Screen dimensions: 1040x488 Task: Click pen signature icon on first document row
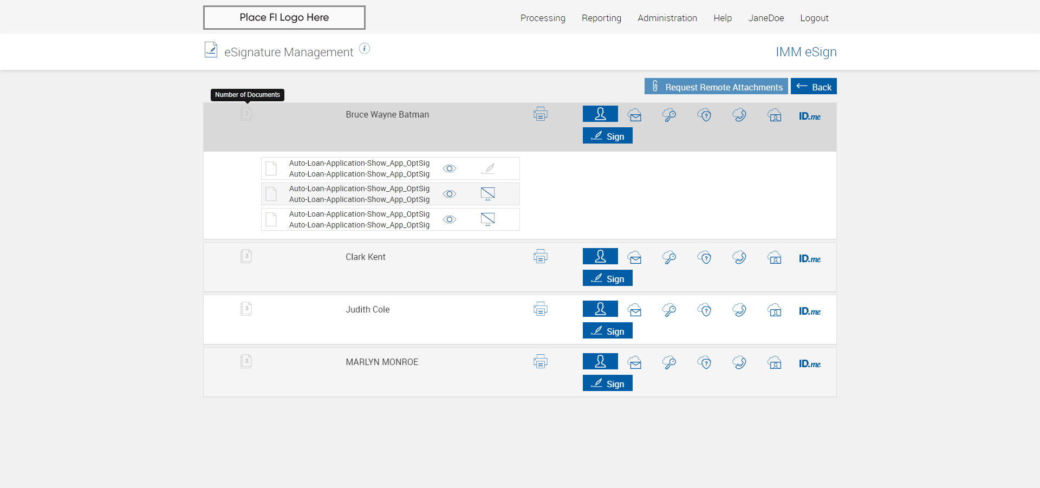tap(487, 168)
